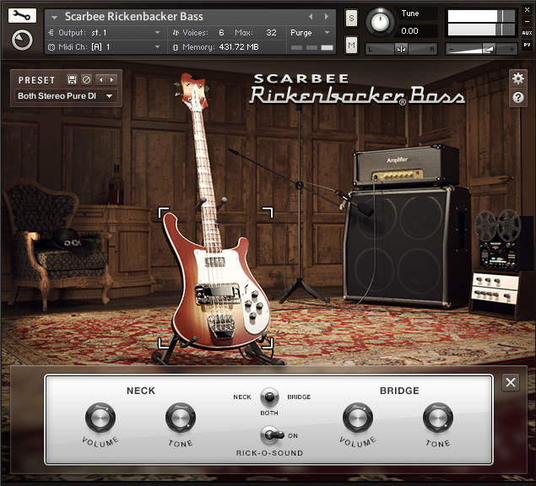Viewport: 536px width, 486px height.
Task: Turn the Bridge Tone knob
Action: coord(438,418)
